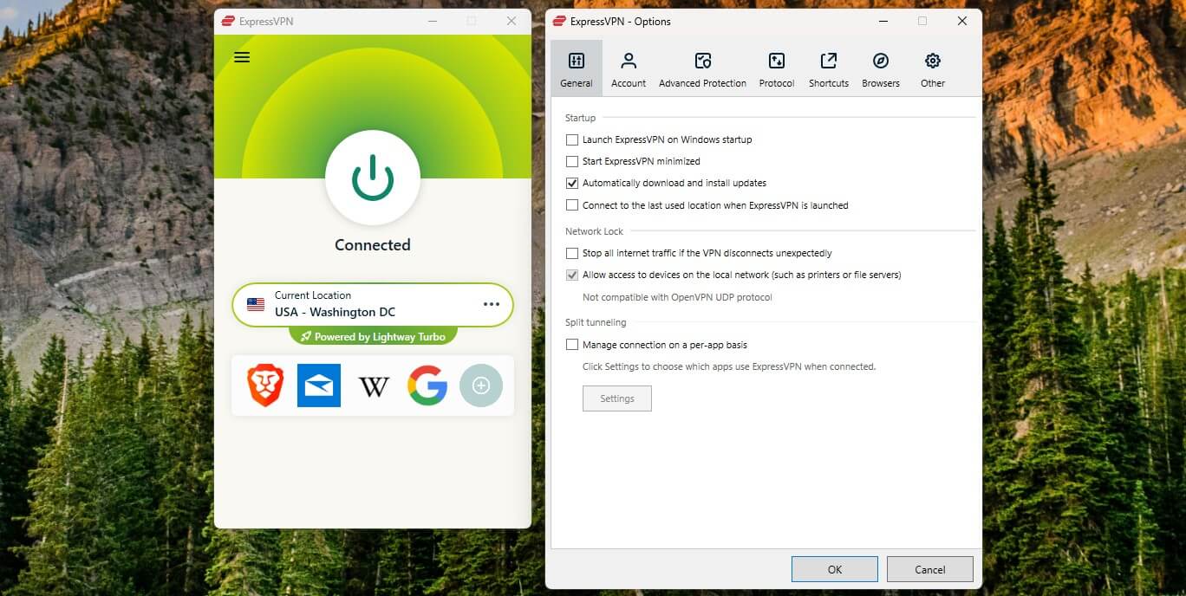Switch to the Account tab
This screenshot has height=596, width=1186.
(x=629, y=69)
